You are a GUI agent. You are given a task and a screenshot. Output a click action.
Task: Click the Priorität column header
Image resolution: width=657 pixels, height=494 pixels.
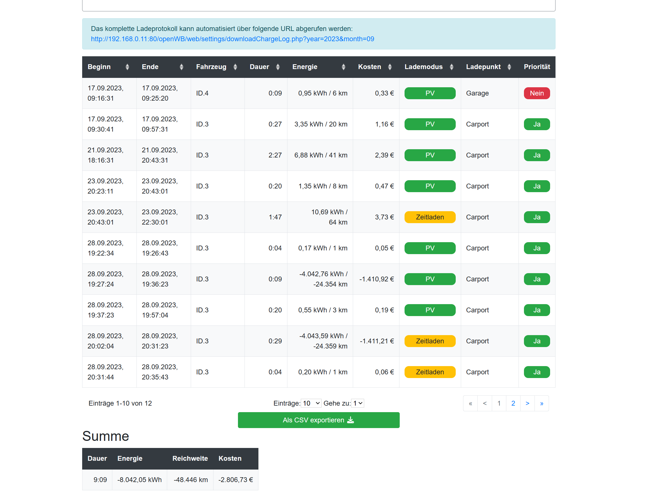click(536, 67)
